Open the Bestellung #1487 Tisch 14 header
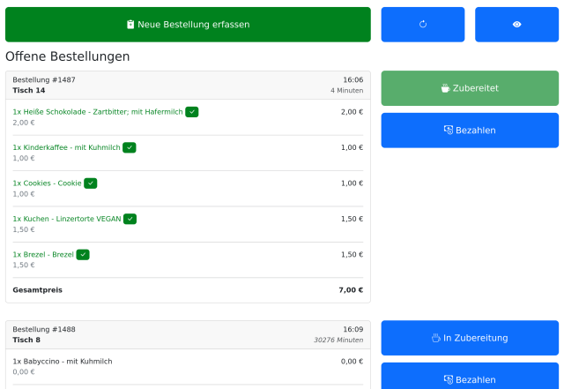 [x=188, y=85]
